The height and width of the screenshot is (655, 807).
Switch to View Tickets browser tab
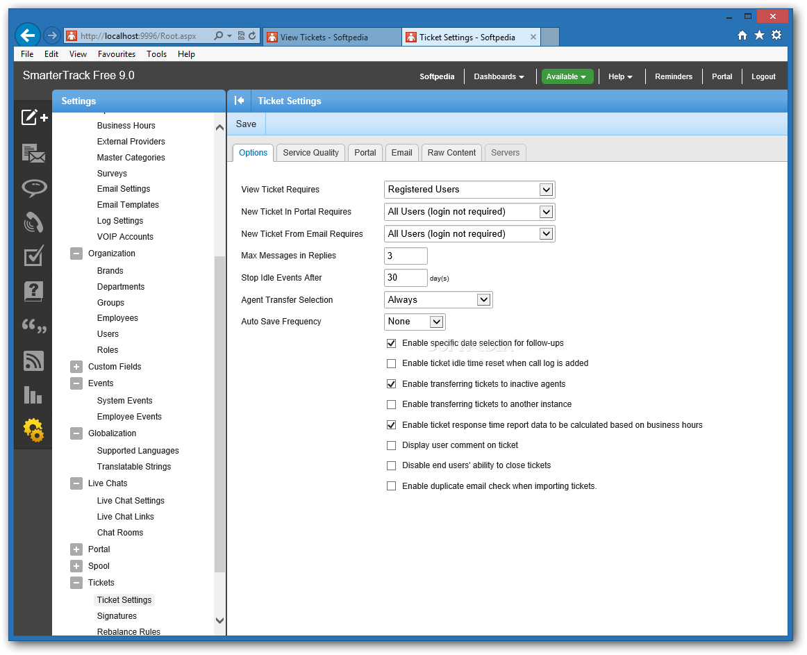coord(333,37)
